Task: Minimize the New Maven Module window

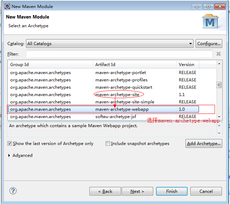Action: (197, 7)
